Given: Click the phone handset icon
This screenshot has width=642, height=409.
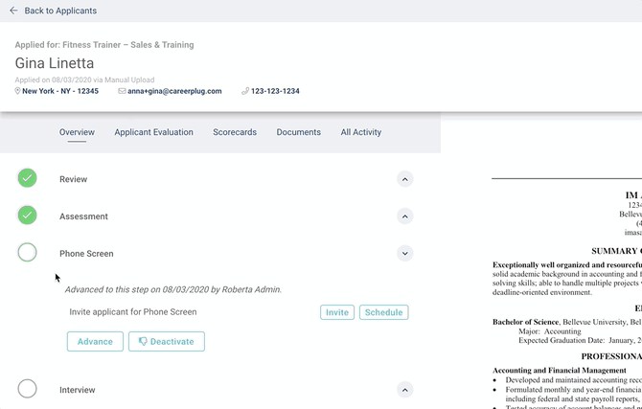Looking at the screenshot, I should (x=245, y=91).
